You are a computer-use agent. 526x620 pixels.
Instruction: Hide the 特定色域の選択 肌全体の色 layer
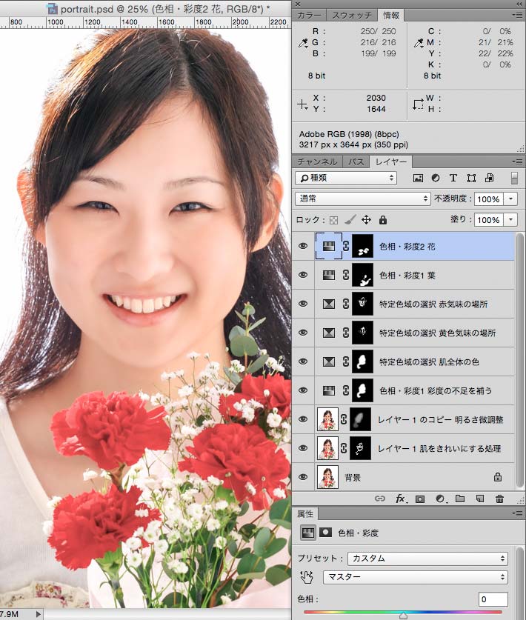[x=302, y=361]
